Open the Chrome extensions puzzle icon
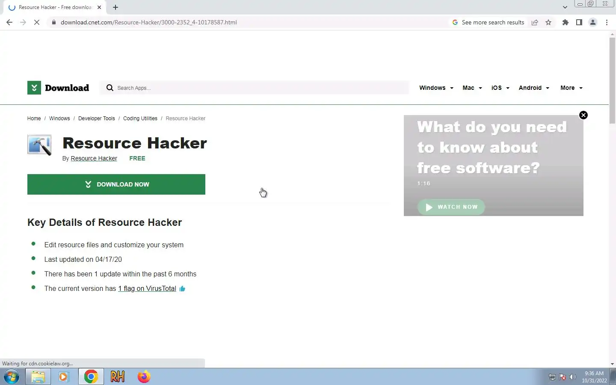This screenshot has width=616, height=385. [x=566, y=22]
